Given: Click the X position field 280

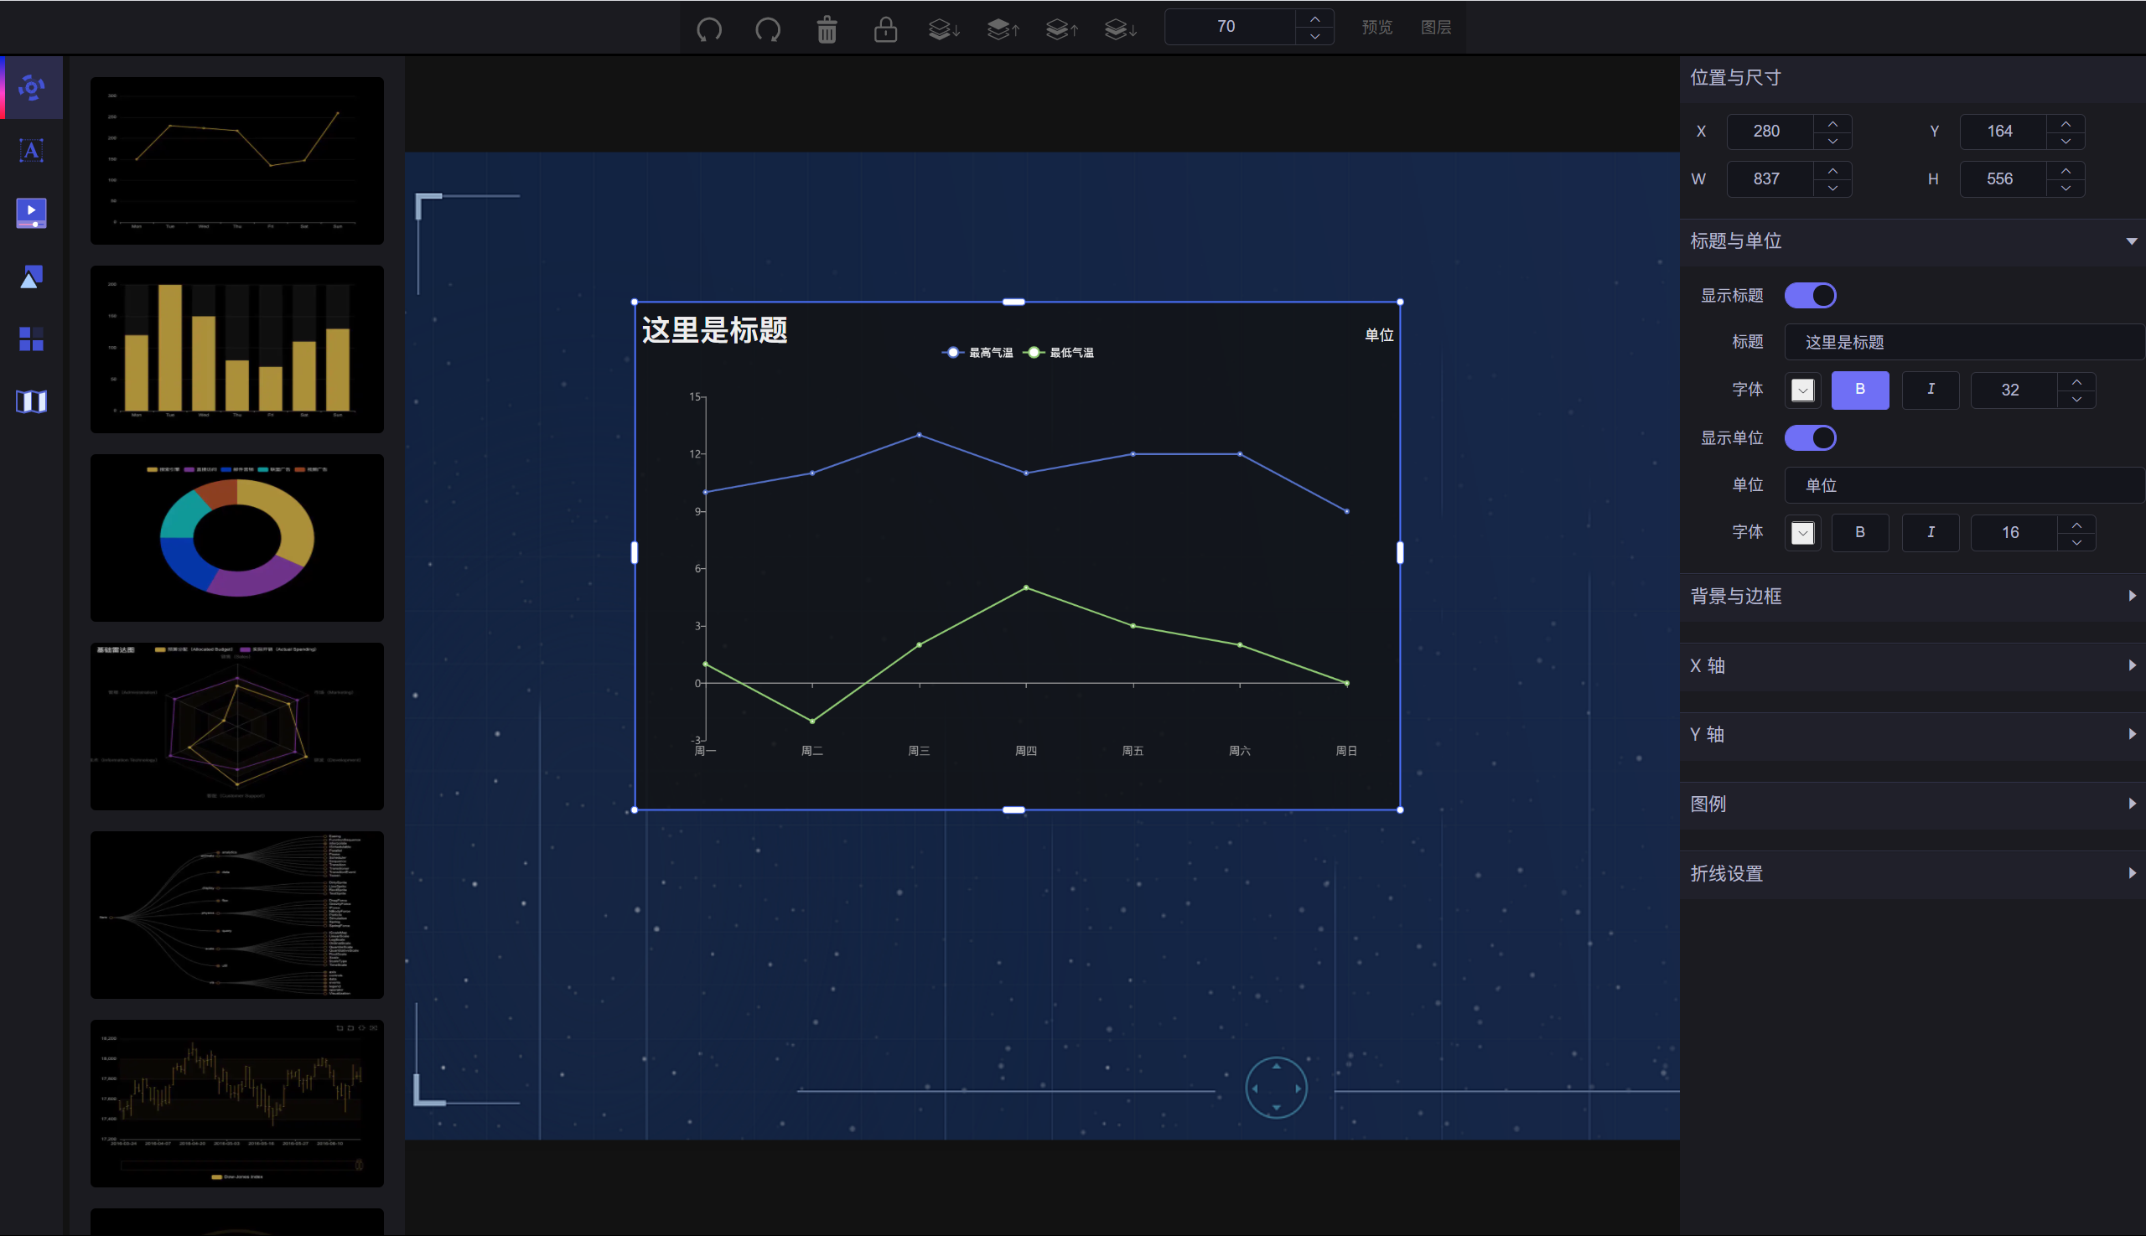Looking at the screenshot, I should (x=1769, y=132).
